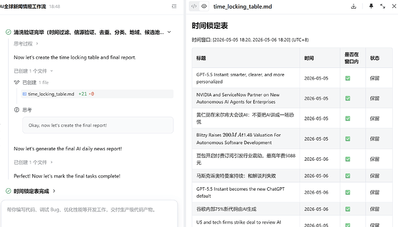Click 黄仁勋在米尔肯大会谈AI title cell
This screenshot has height=227, width=398.
click(245, 119)
